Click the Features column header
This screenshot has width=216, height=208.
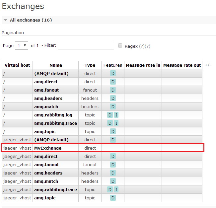point(113,65)
